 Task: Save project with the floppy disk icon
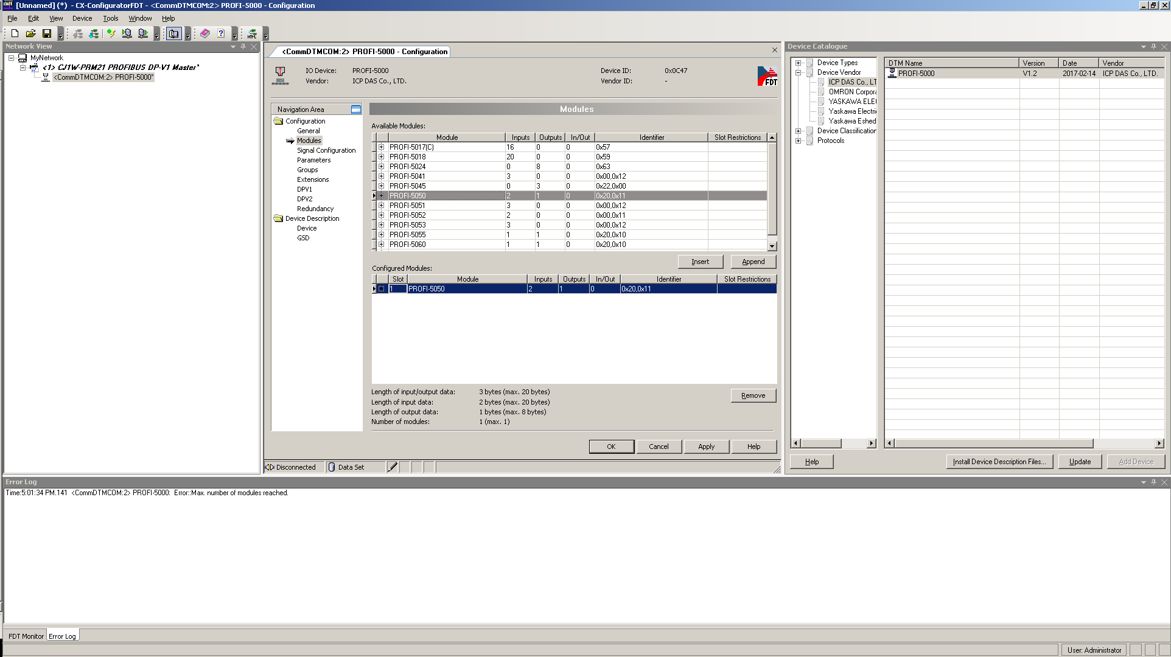46,34
